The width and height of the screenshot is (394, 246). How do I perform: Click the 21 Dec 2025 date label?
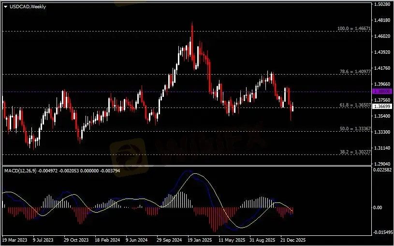click(293, 240)
